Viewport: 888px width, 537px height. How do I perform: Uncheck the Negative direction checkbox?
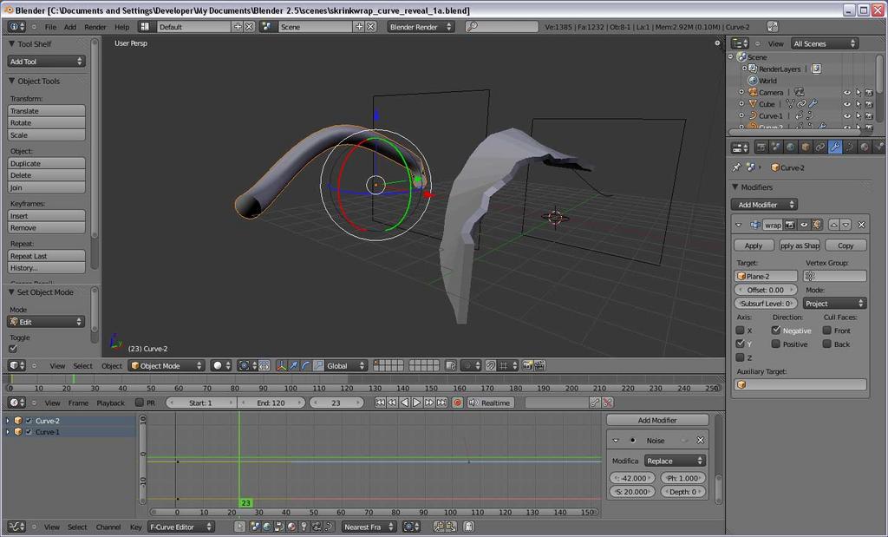pos(776,331)
